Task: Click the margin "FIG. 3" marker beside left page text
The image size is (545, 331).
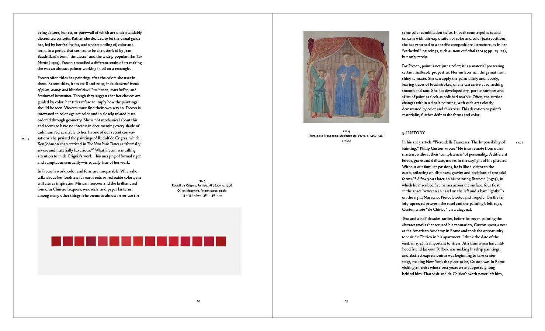Action: pyautogui.click(x=25, y=139)
